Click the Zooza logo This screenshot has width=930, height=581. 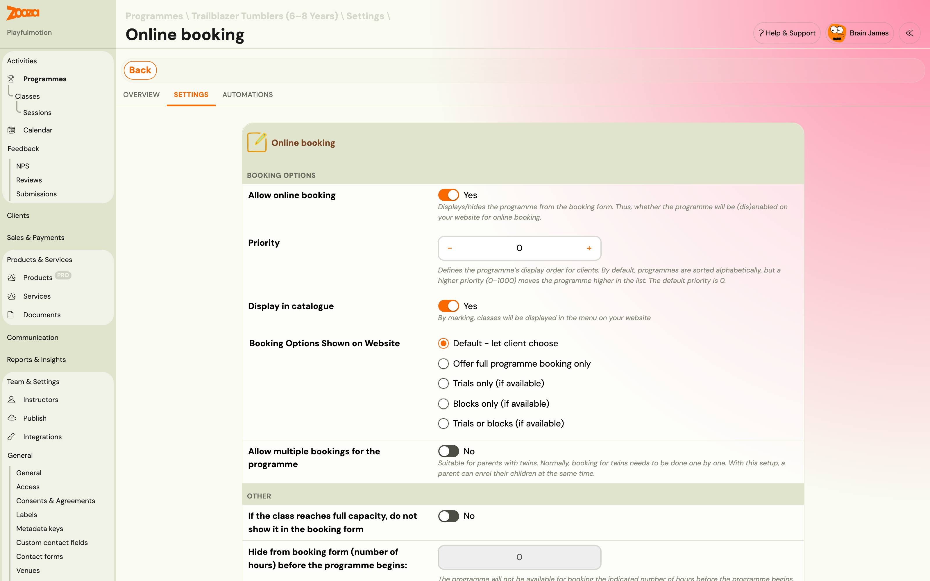tap(23, 13)
